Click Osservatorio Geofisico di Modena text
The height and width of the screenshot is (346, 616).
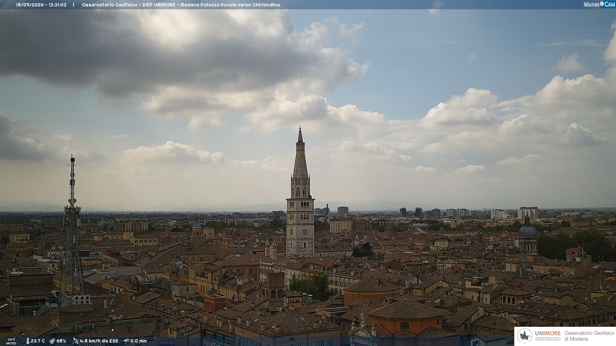tap(589, 336)
